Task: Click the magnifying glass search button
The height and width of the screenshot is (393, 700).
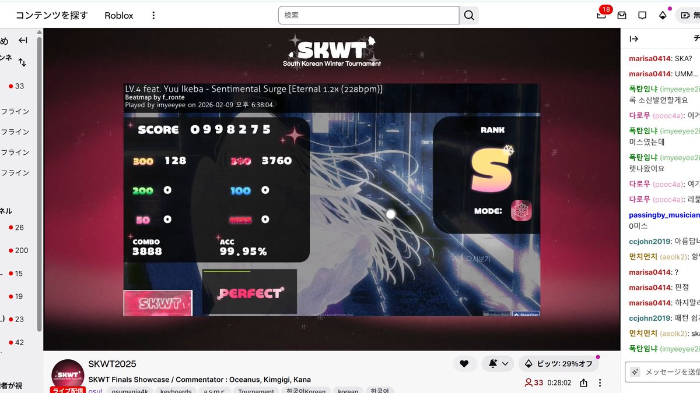Action: 469,16
